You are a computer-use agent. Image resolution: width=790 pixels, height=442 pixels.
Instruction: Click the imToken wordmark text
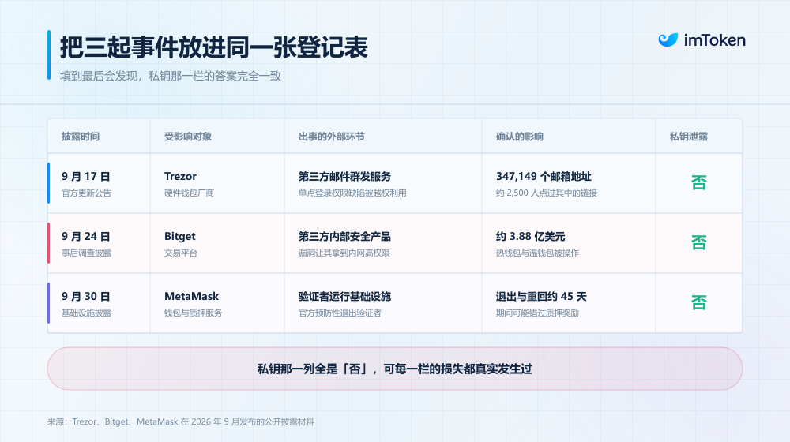[714, 40]
